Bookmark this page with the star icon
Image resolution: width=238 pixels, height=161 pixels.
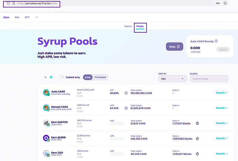coord(225,3)
